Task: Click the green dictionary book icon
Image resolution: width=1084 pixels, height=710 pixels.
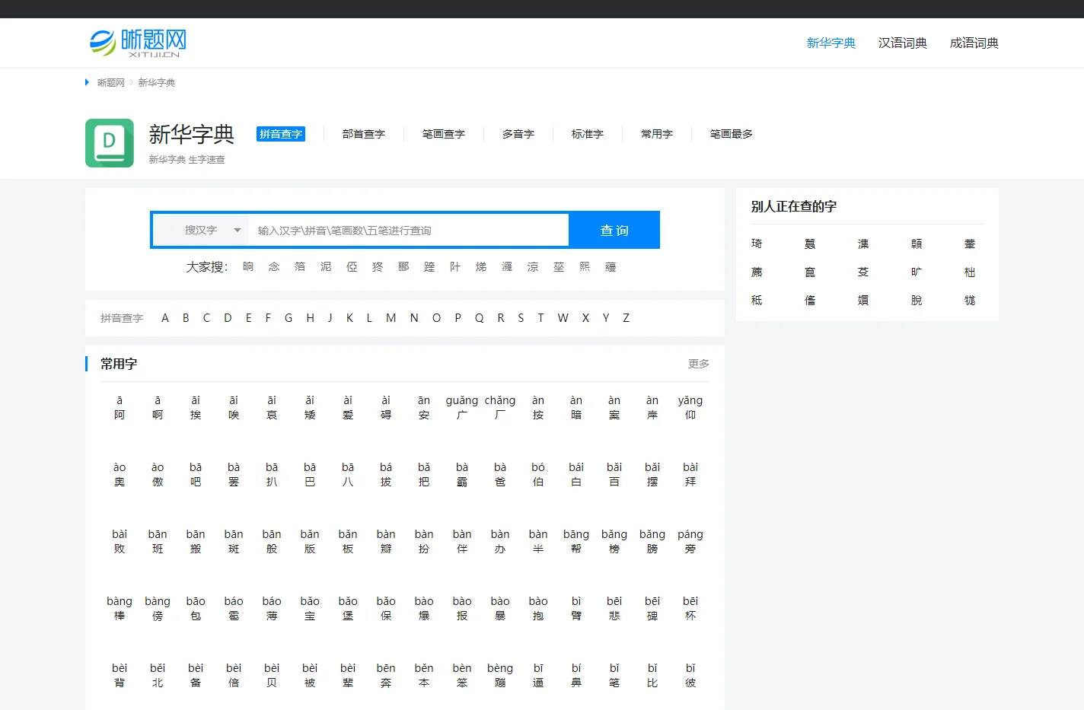Action: tap(110, 143)
